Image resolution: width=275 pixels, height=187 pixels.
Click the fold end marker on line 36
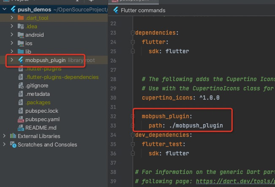(x=133, y=153)
